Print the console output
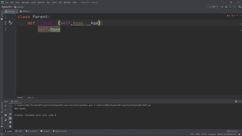 10,122
